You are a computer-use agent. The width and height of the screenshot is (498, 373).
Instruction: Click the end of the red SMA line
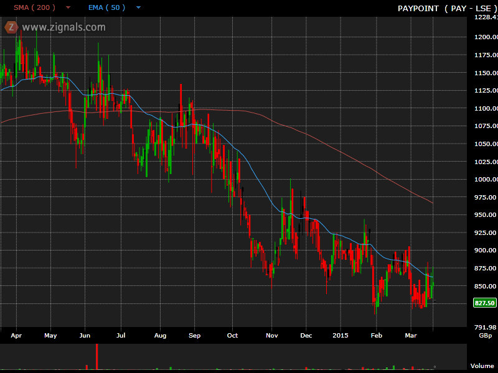point(433,203)
